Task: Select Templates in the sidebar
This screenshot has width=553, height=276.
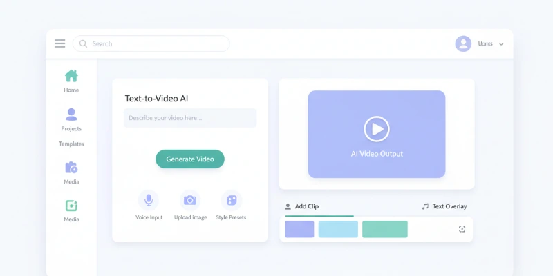Action: tap(71, 144)
